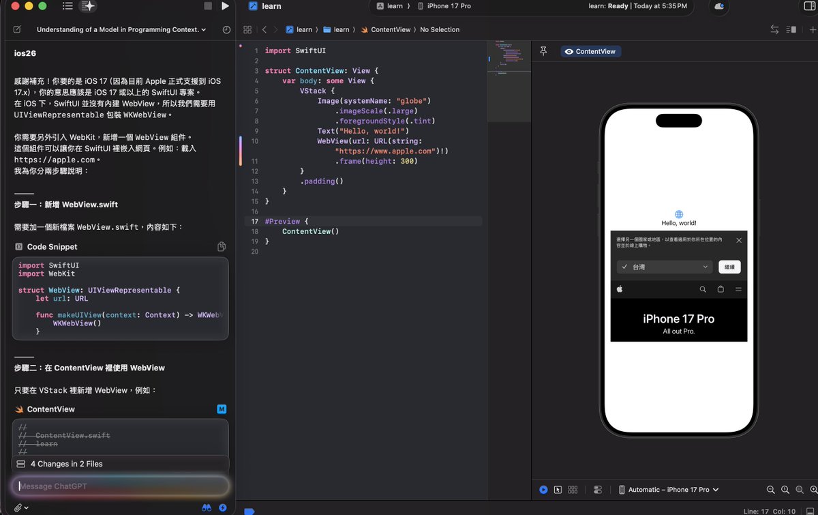Click the iPhone 17 Pro banner
This screenshot has height=515, width=818.
(x=679, y=321)
